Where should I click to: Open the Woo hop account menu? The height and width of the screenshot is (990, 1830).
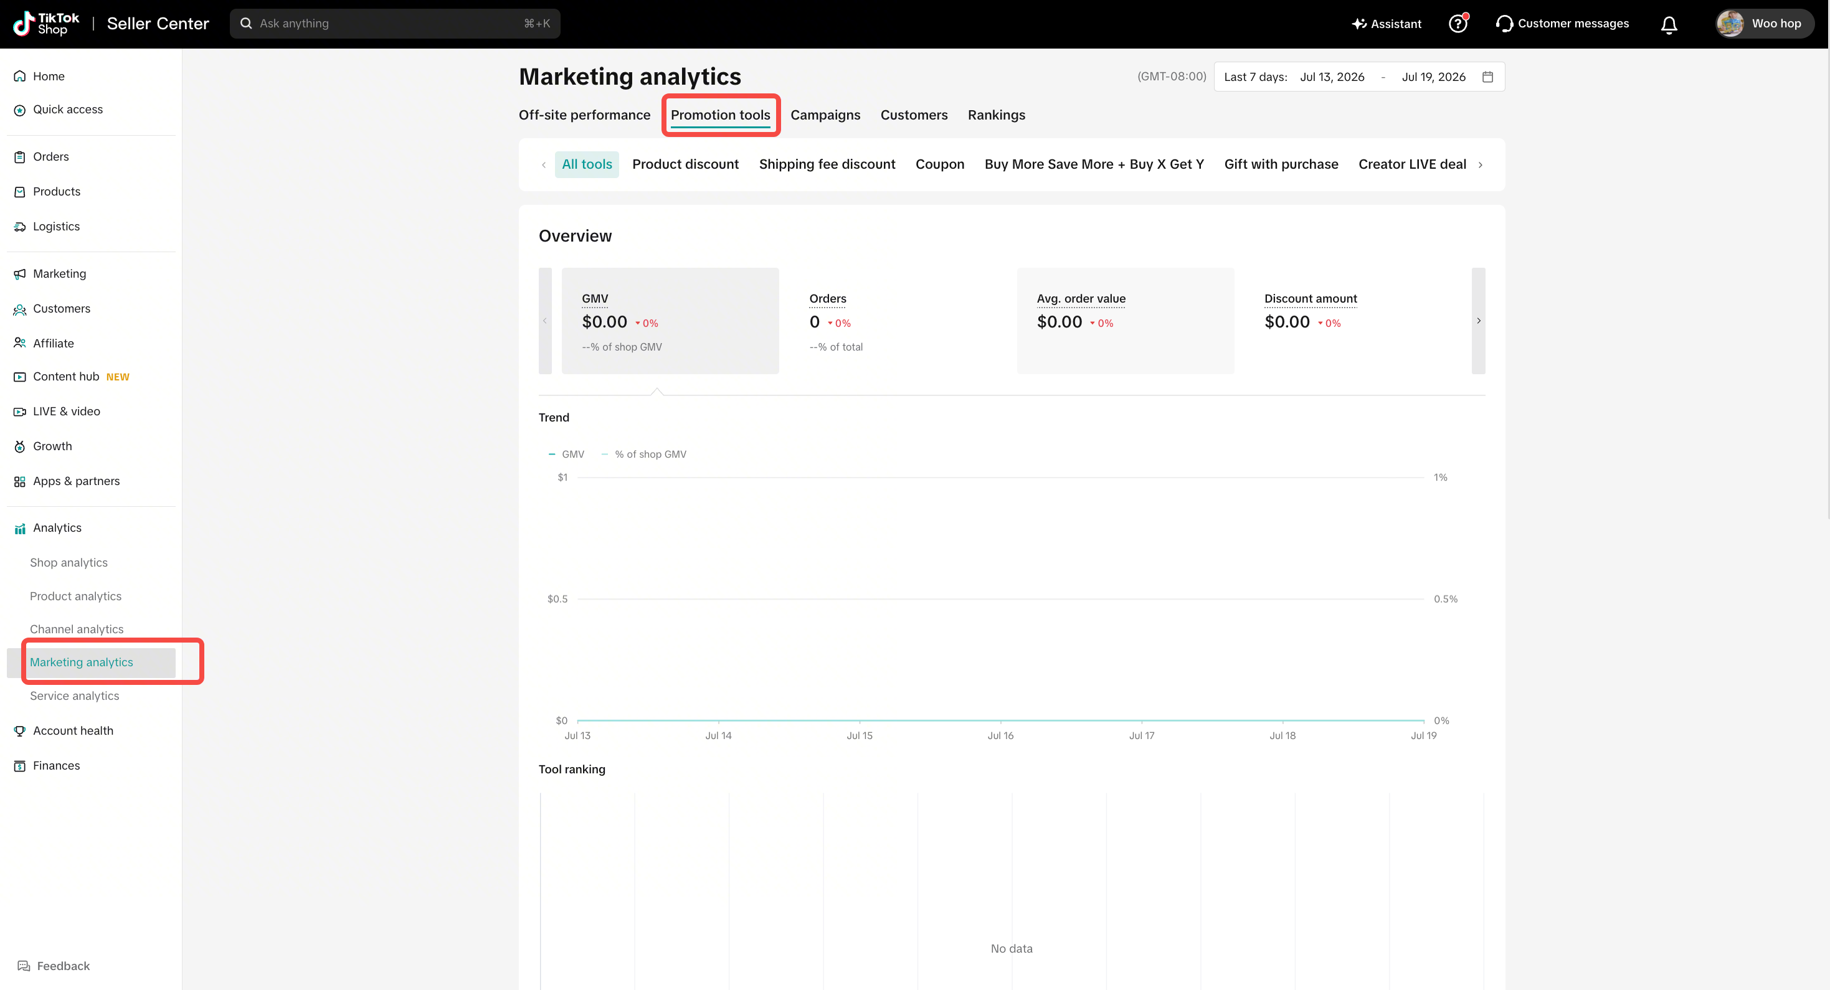[1765, 24]
